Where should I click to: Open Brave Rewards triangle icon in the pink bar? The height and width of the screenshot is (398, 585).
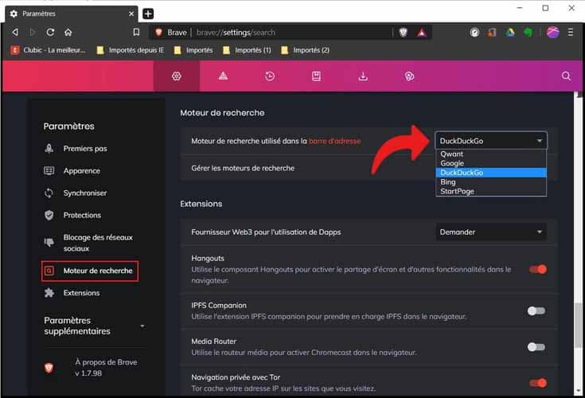point(223,76)
